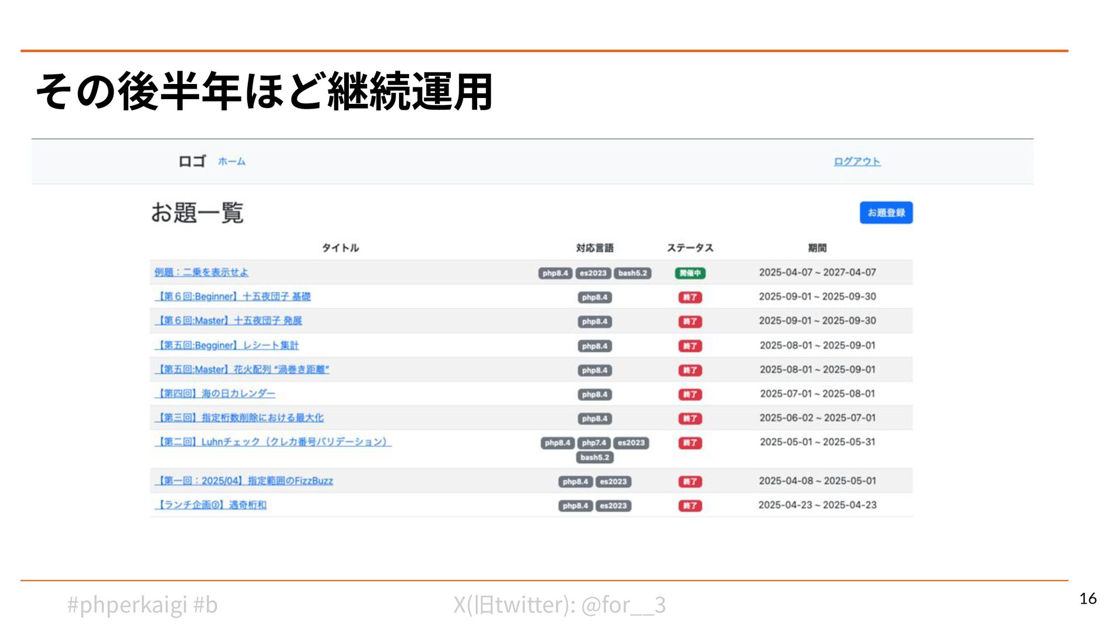Click green 開催中 status badge
This screenshot has width=1120, height=630.
[690, 273]
